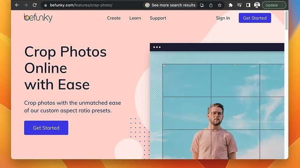Bookmark this page with the star icon

220,5
